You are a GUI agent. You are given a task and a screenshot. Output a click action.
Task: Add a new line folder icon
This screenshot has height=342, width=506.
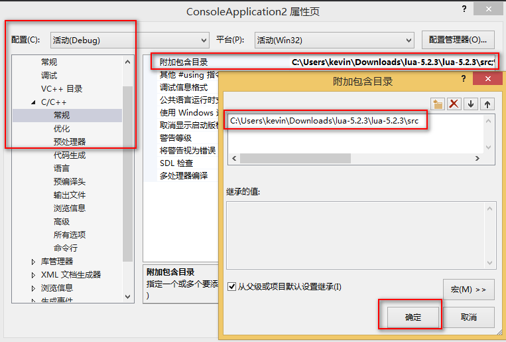click(x=438, y=104)
